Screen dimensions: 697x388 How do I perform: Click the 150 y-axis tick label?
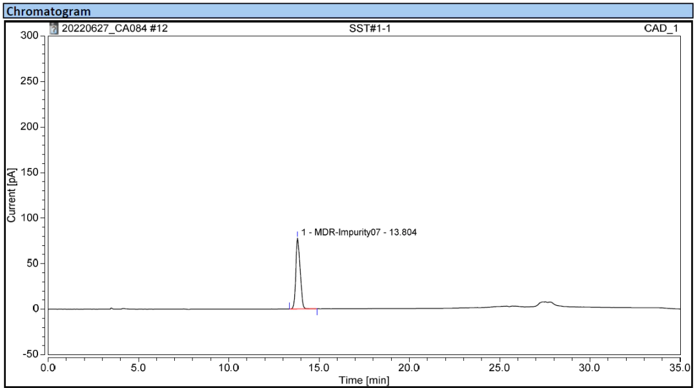[29, 172]
